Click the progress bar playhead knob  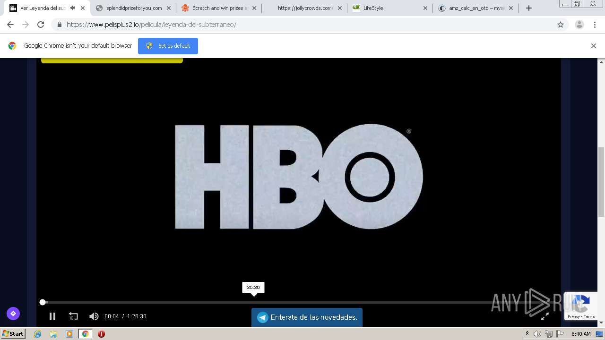click(x=43, y=302)
